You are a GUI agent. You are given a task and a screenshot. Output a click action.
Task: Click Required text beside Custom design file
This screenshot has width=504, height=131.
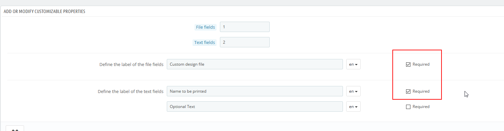coord(421,64)
